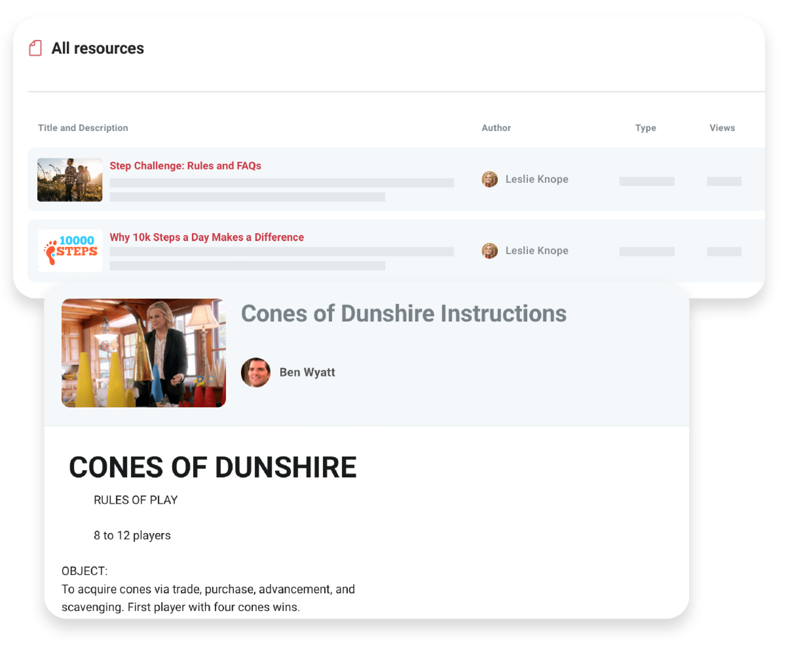Image resolution: width=786 pixels, height=655 pixels.
Task: Select the 10000 Steps logo thumbnail
Action: pos(70,251)
